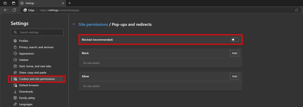The height and width of the screenshot is (107, 303).
Task: Open the workspaces icon in the title bar
Action: pos(5,3)
